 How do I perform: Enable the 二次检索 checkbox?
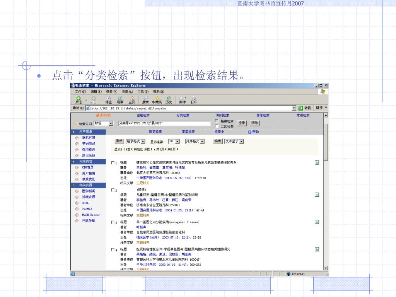[x=217, y=126]
